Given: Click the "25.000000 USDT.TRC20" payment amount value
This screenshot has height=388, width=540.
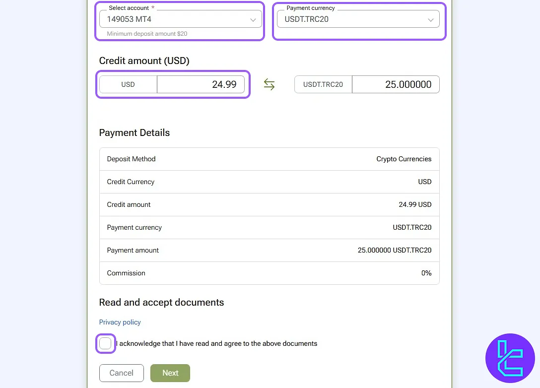Looking at the screenshot, I should pyautogui.click(x=394, y=250).
